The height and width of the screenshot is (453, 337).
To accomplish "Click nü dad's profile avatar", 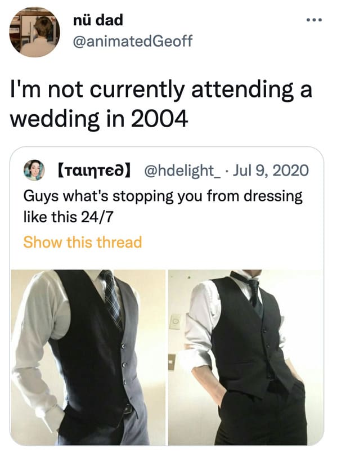I will pos(35,33).
